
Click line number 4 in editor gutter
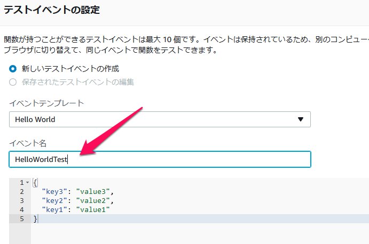tap(21, 210)
